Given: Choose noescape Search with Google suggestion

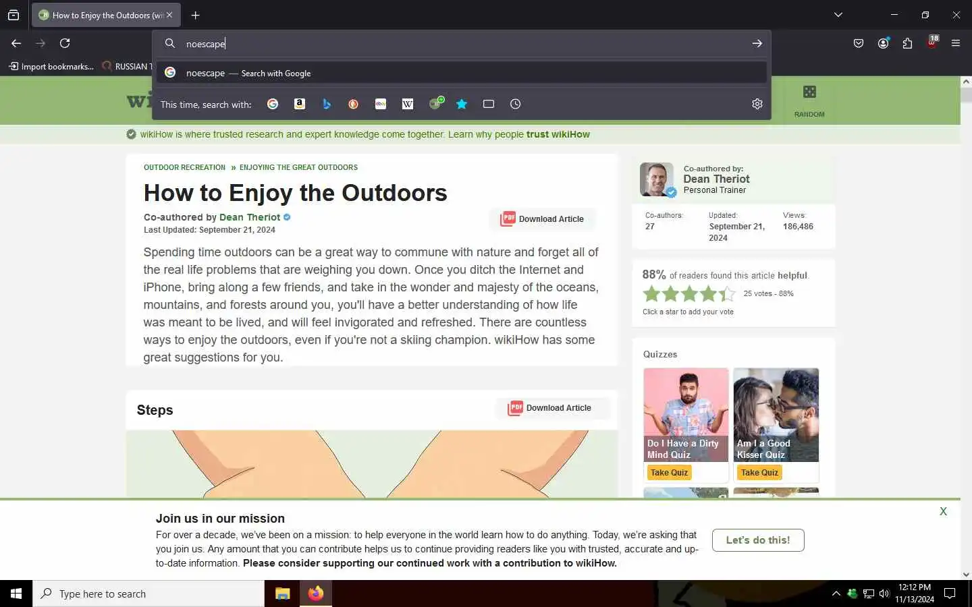Looking at the screenshot, I should (x=462, y=73).
